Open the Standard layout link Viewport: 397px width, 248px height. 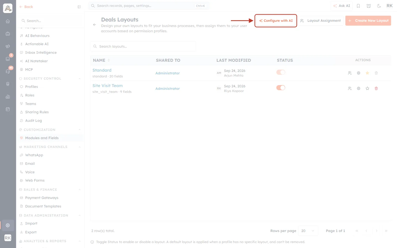point(102,70)
